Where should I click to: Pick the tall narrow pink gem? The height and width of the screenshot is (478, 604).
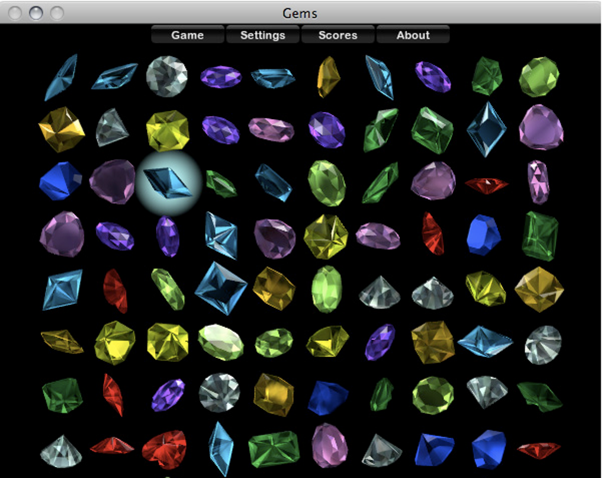tap(538, 182)
